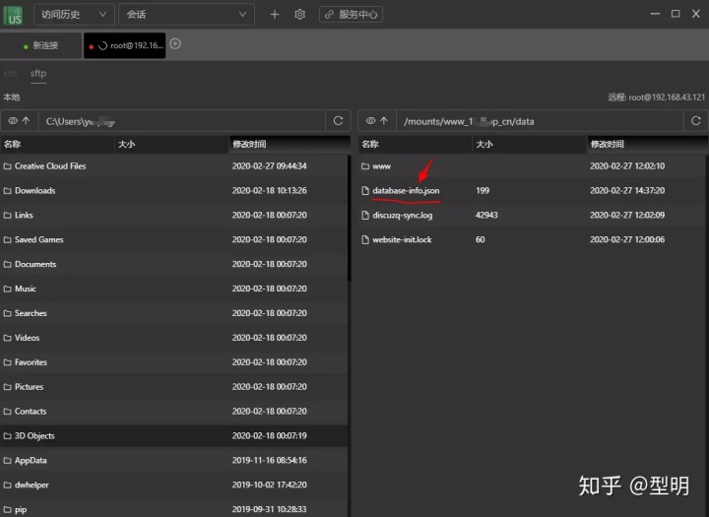Select the 3D Objects folder
The height and width of the screenshot is (517, 709).
pyautogui.click(x=173, y=435)
